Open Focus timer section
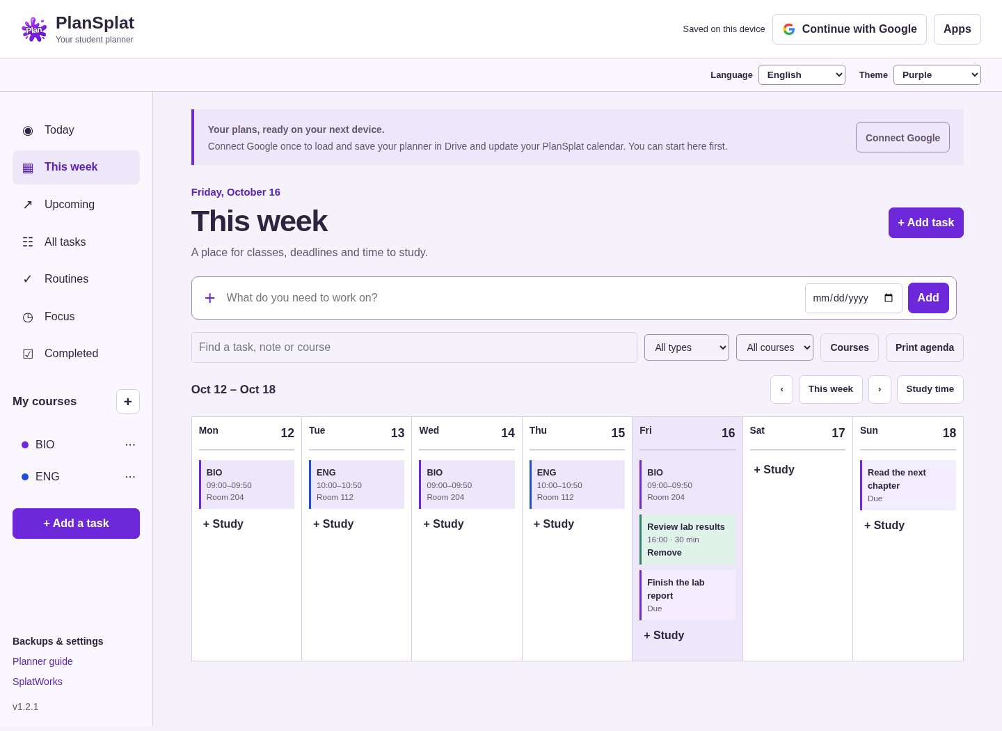 click(x=76, y=317)
